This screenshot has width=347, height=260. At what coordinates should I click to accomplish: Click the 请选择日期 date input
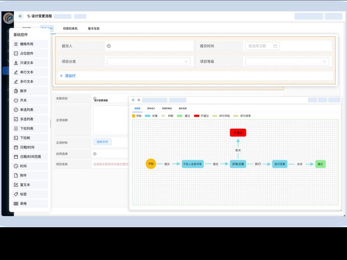tap(262, 46)
